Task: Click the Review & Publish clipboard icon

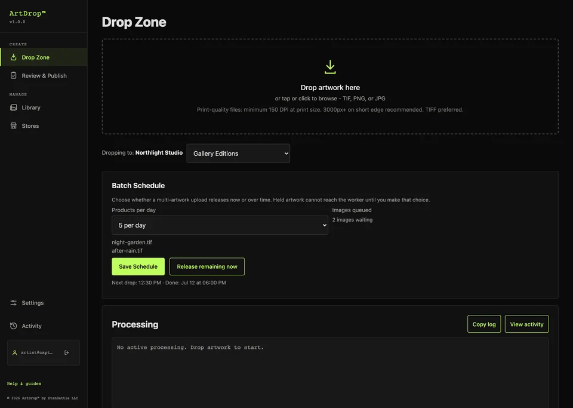Action: tap(14, 75)
